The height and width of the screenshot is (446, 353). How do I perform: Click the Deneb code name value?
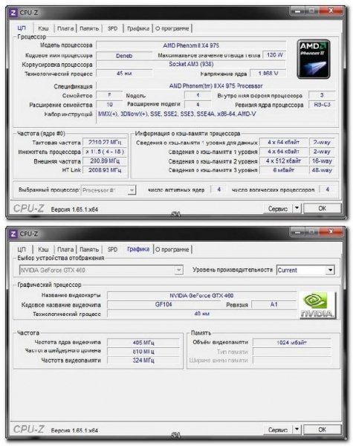point(124,56)
